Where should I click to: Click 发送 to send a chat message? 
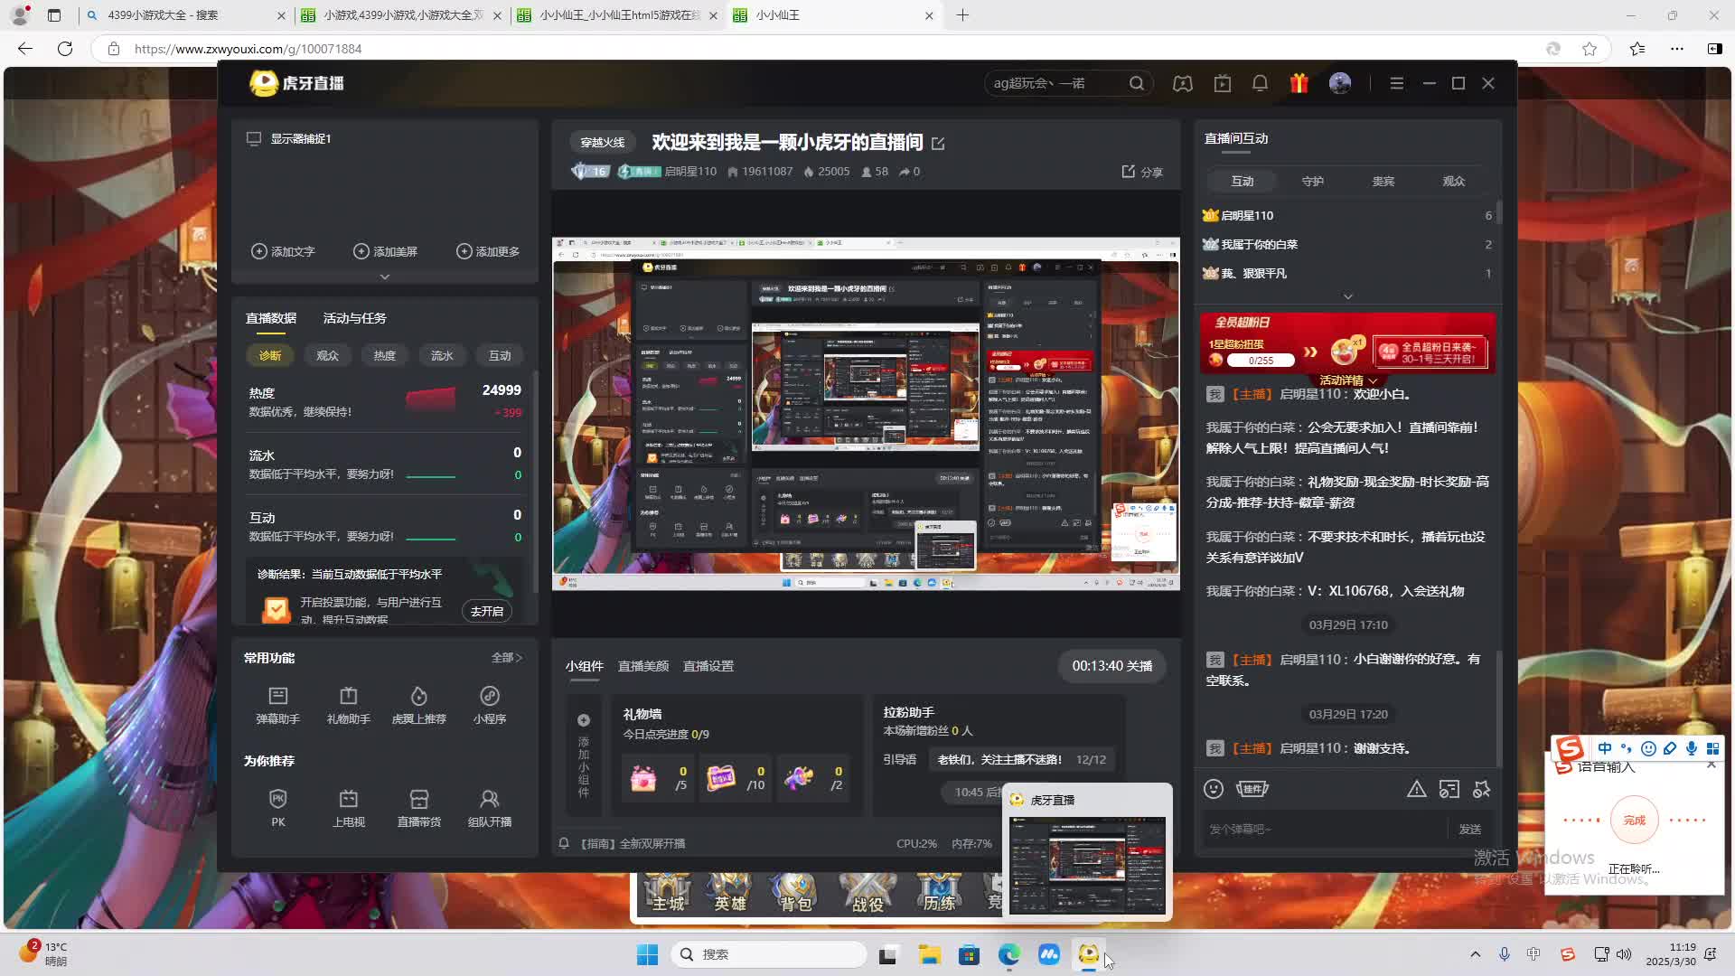click(x=1470, y=829)
